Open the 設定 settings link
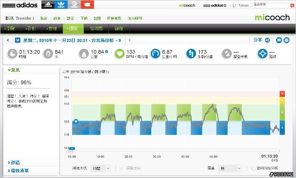 tap(70, 18)
